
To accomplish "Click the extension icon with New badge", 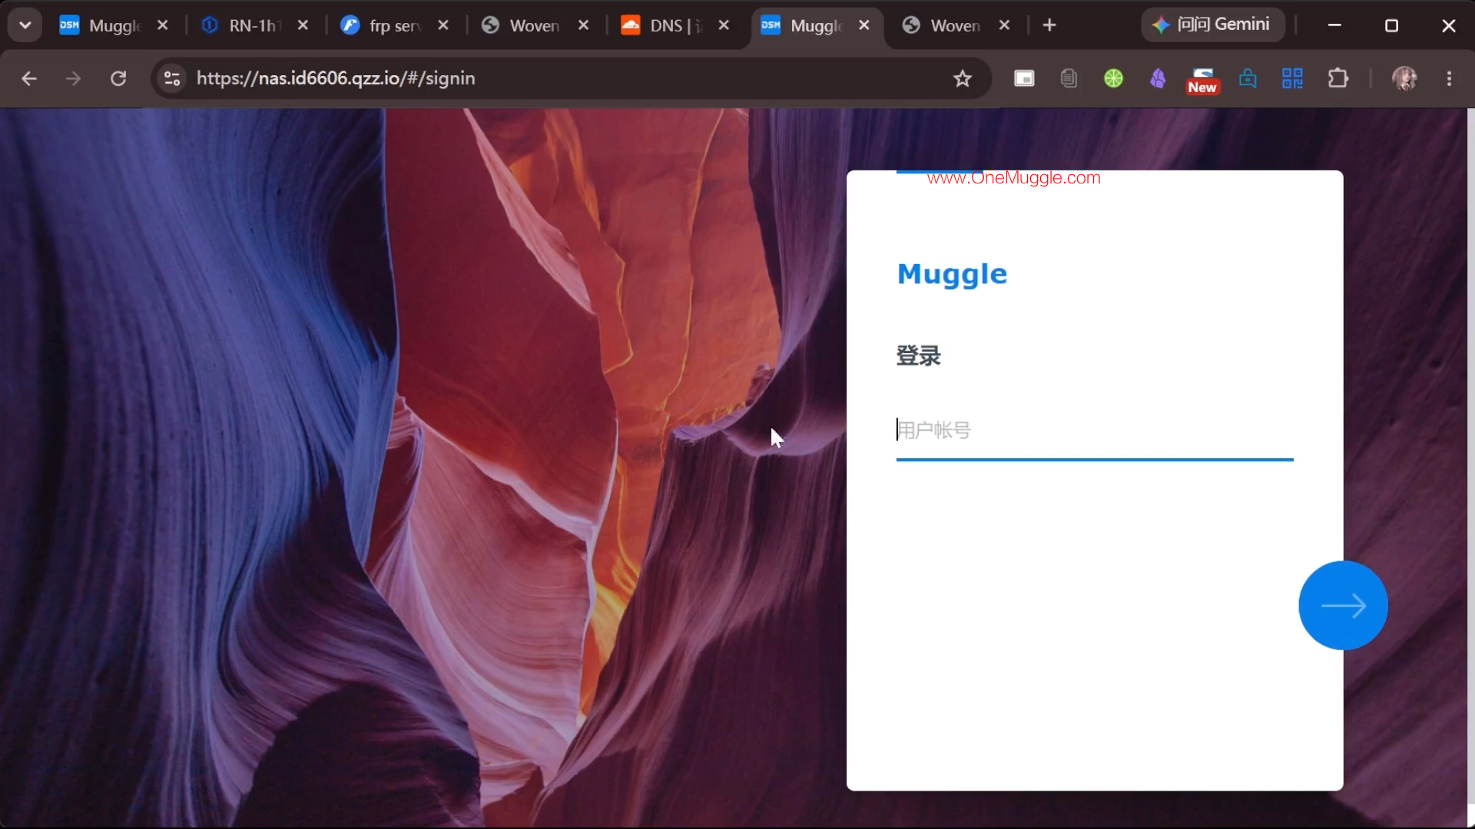I will point(1202,80).
